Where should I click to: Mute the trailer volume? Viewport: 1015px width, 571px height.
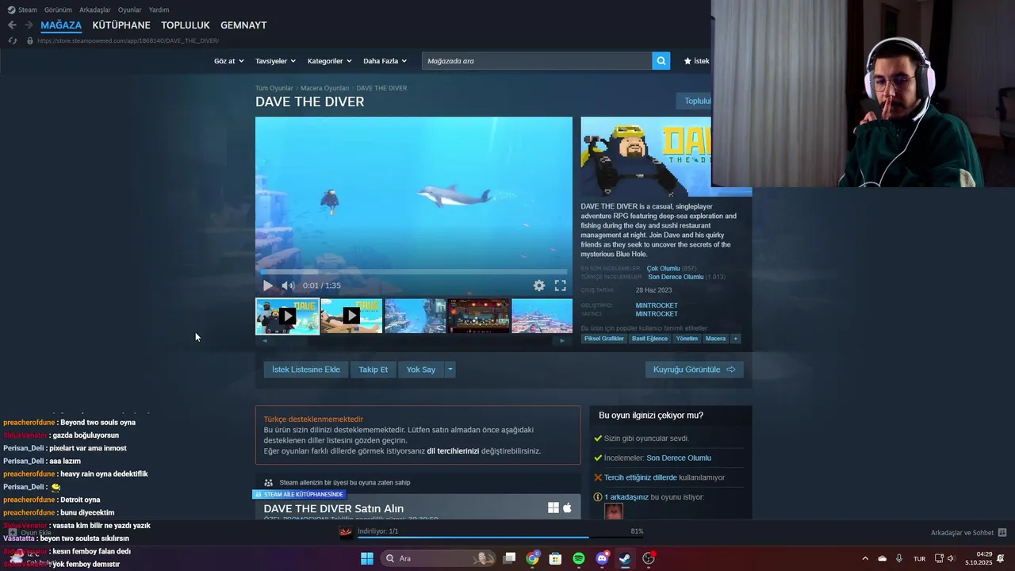pyautogui.click(x=288, y=285)
